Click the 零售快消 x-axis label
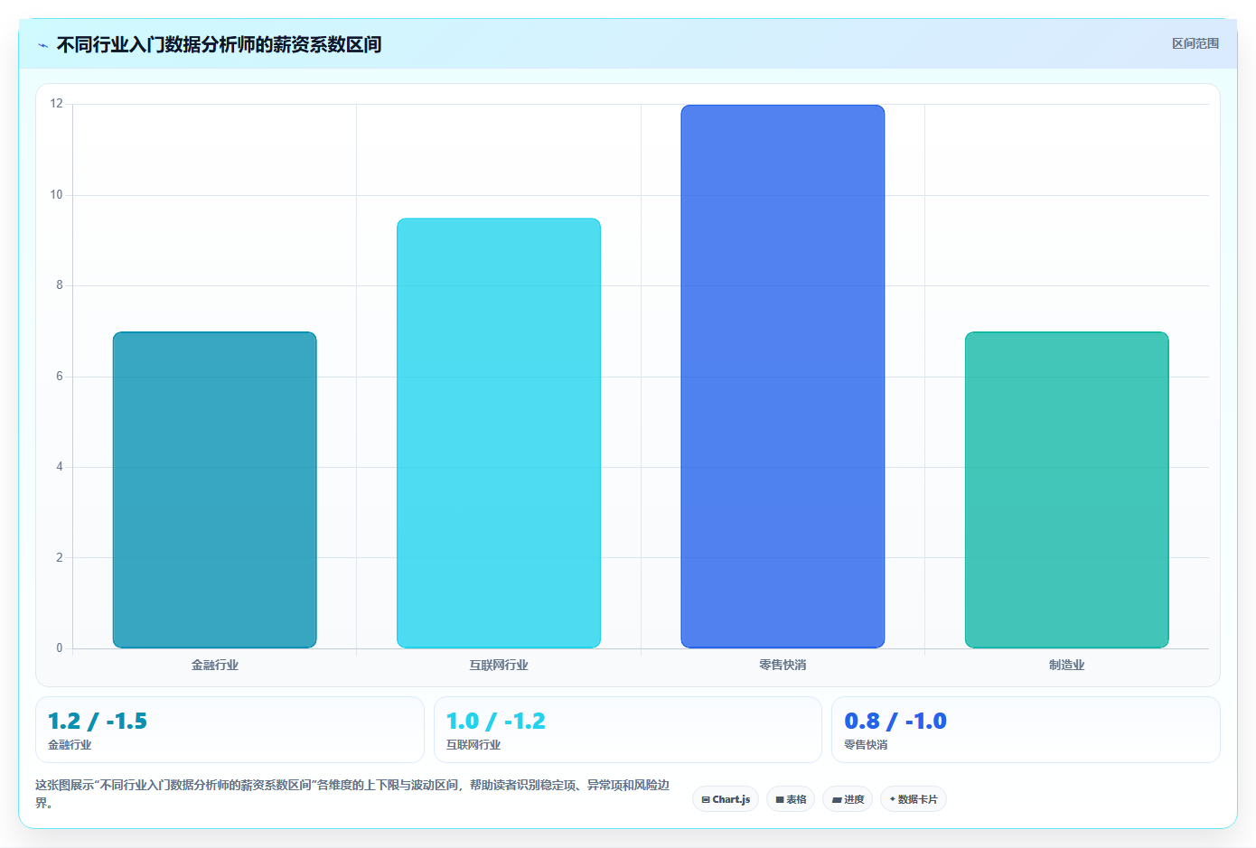The image size is (1256, 848). (783, 665)
